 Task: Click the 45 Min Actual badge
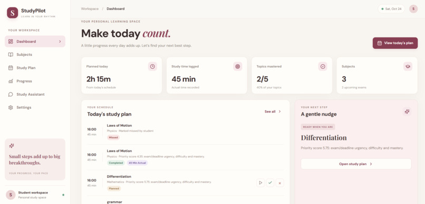coord(137,163)
